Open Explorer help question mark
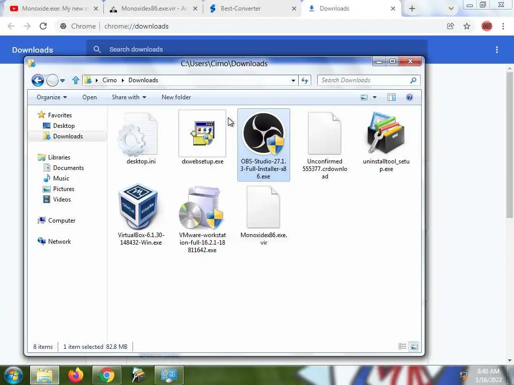The height and width of the screenshot is (385, 514). pyautogui.click(x=410, y=97)
